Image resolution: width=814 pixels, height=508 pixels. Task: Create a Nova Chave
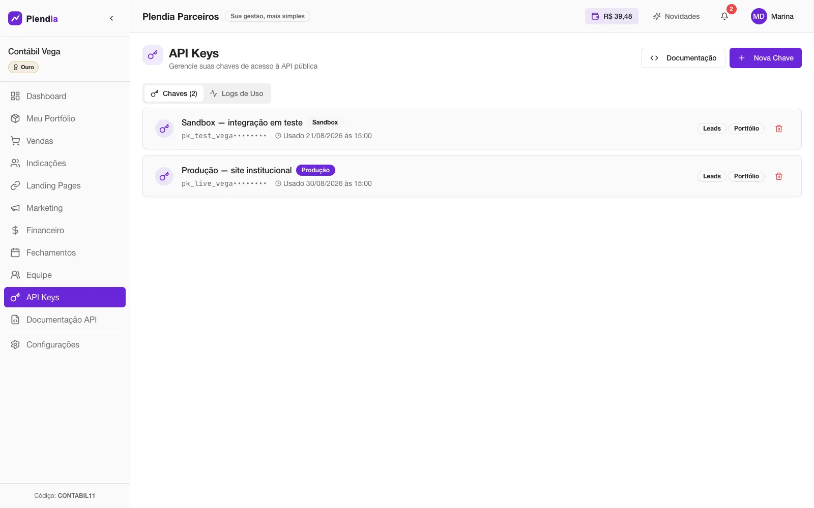(766, 58)
